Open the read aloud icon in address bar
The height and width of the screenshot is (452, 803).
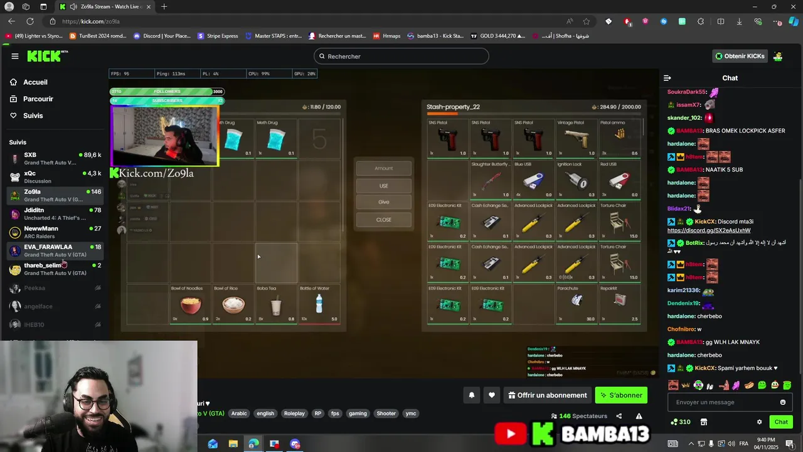click(570, 21)
